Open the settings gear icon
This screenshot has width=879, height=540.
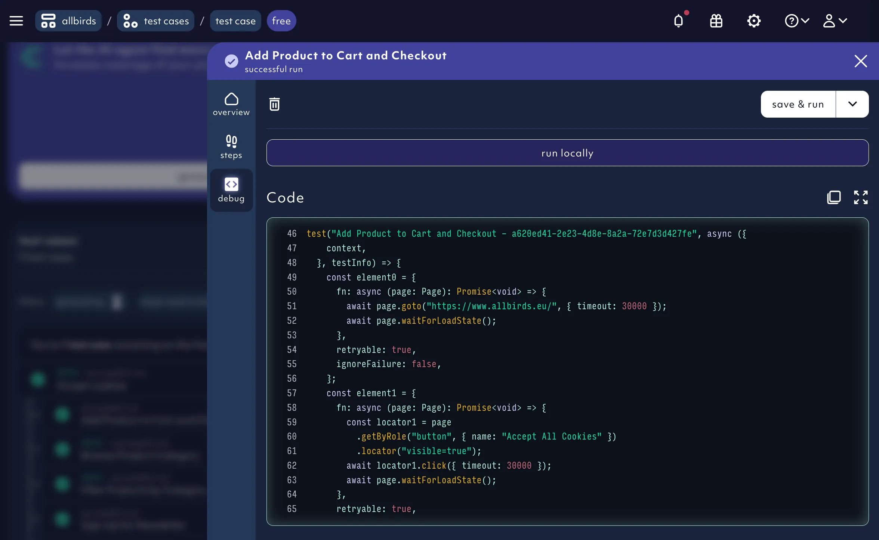(754, 21)
